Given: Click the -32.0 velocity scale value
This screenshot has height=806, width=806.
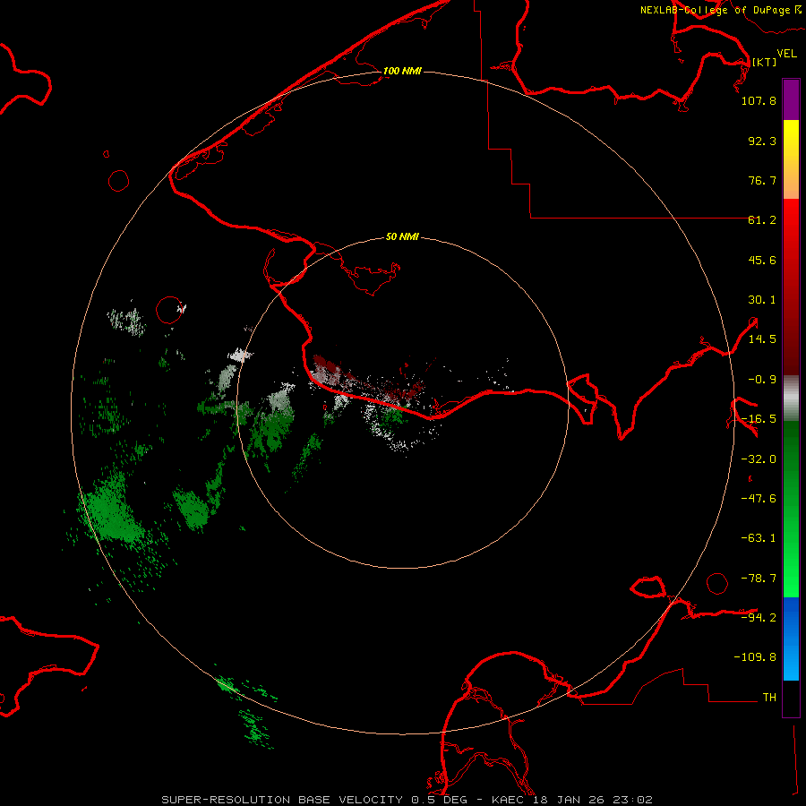Looking at the screenshot, I should (x=759, y=459).
